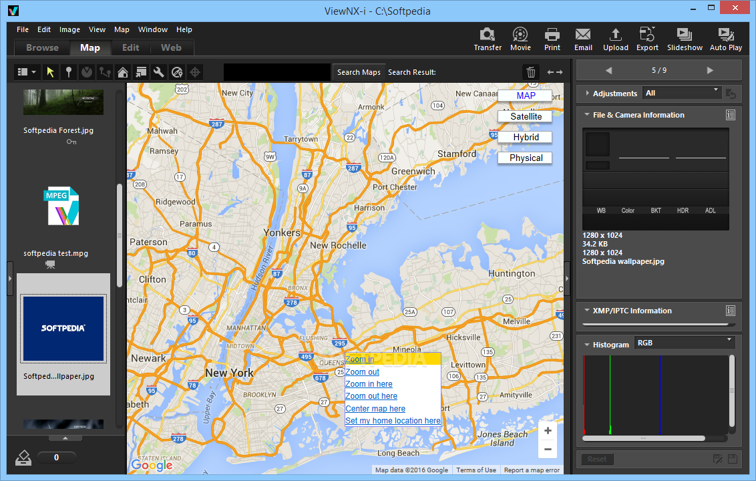The width and height of the screenshot is (756, 481).
Task: Switch map to Satellite view
Action: (x=525, y=116)
